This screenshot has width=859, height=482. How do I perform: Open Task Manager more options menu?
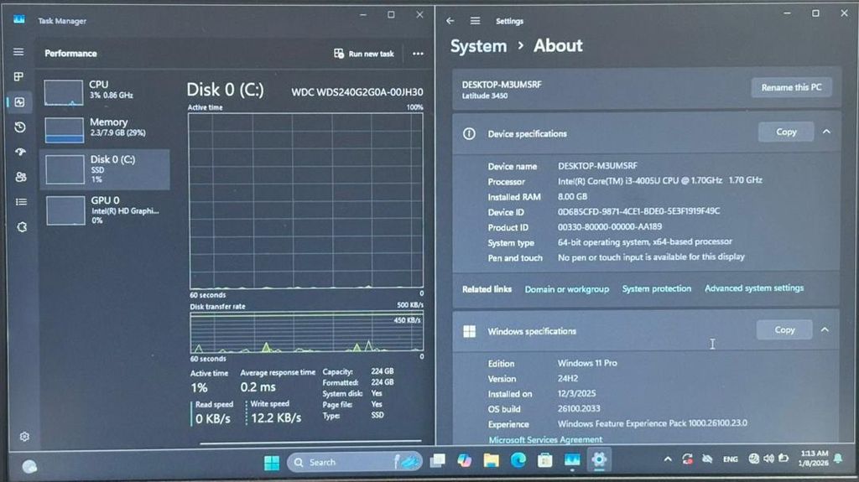point(418,54)
